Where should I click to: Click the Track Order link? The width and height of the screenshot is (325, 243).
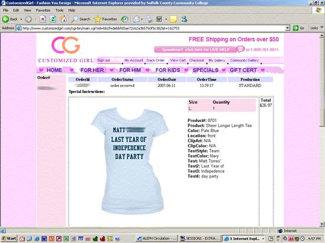[x=155, y=60]
